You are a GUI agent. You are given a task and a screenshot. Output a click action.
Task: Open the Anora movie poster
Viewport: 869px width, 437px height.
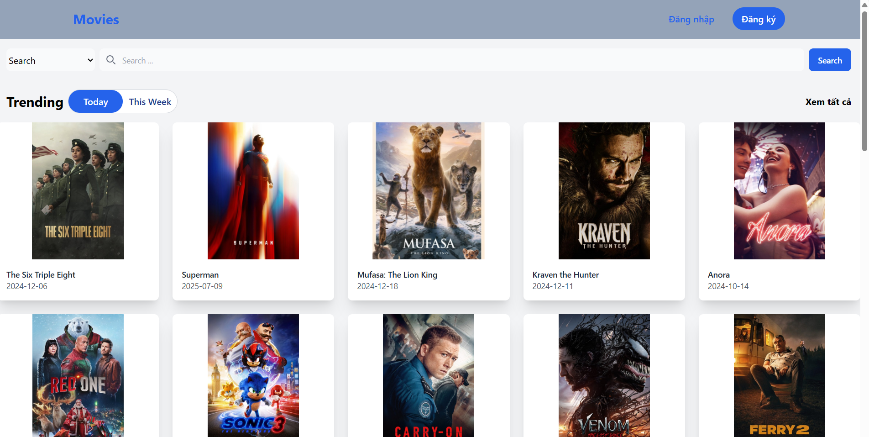[x=779, y=191]
